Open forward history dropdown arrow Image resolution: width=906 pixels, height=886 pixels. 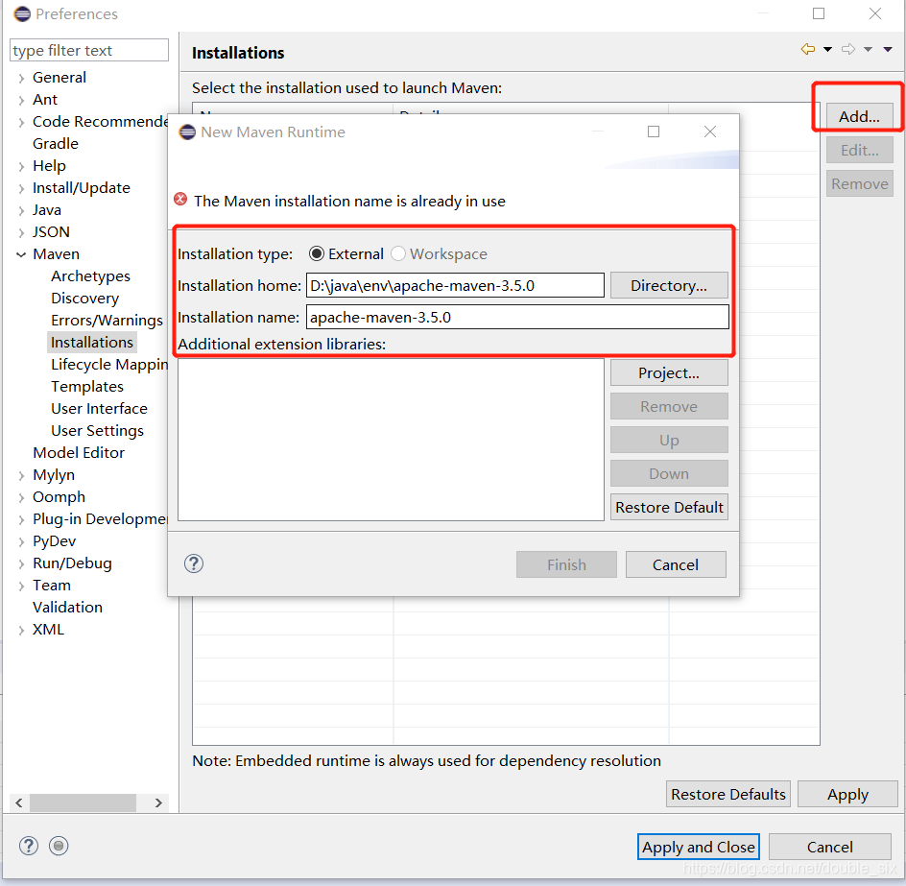868,50
